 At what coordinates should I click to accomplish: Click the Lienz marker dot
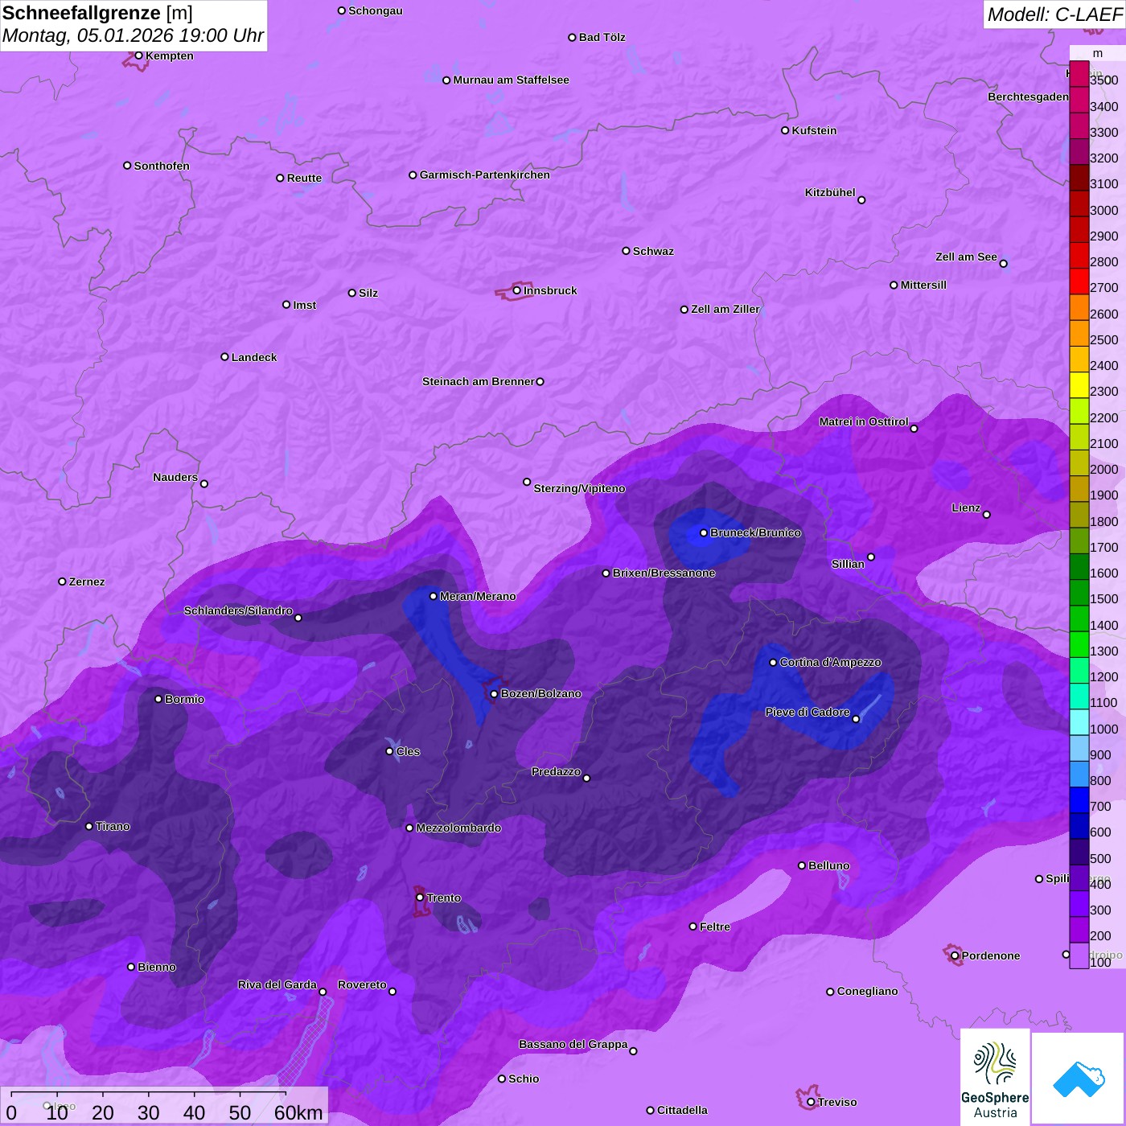click(x=987, y=515)
